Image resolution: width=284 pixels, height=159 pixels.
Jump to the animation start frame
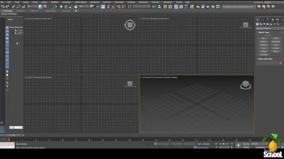click(x=217, y=144)
